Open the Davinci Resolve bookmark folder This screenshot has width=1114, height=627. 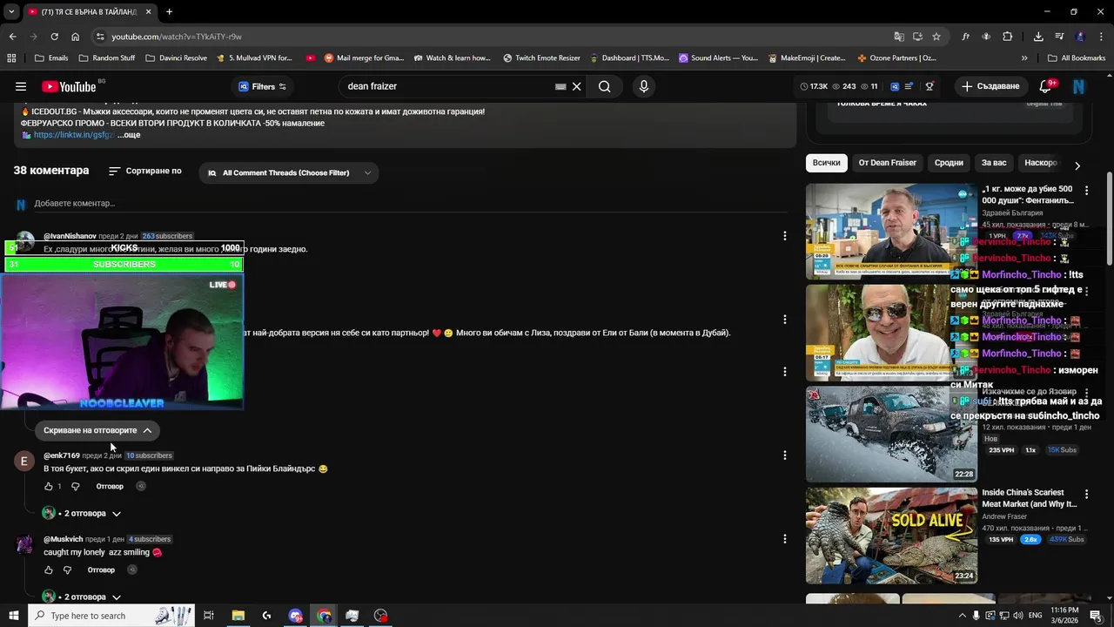tap(177, 58)
